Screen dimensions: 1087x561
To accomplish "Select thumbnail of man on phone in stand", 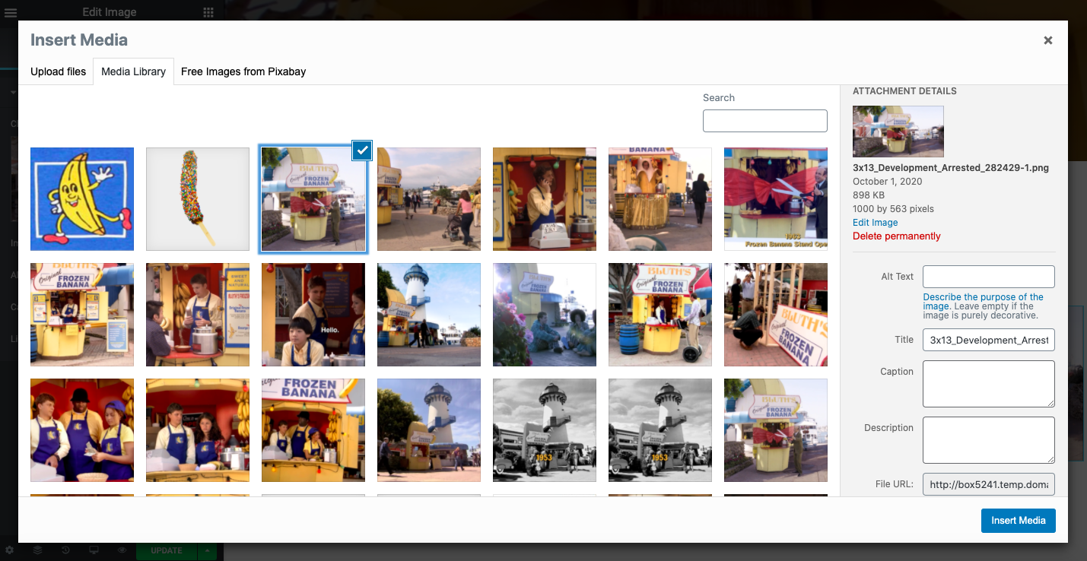I will point(545,199).
